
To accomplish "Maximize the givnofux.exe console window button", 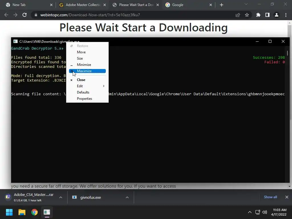I will point(270,41).
